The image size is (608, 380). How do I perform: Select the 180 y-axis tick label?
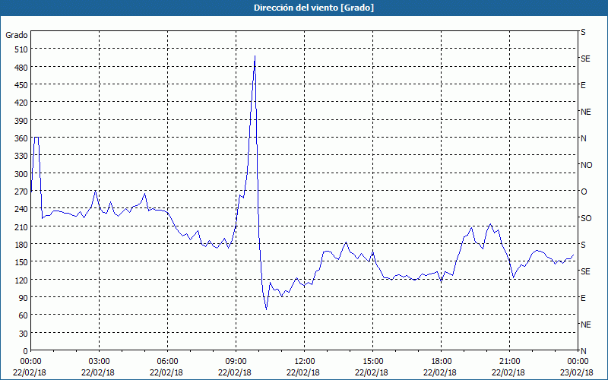coord(21,245)
